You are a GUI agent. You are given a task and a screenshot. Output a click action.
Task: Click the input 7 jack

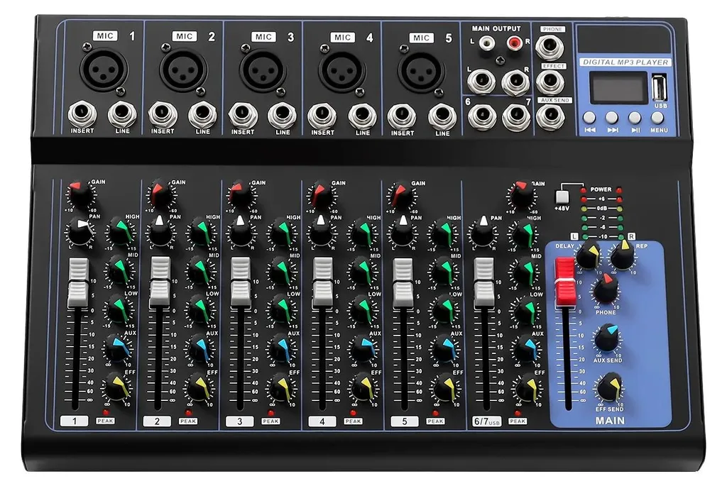516,116
